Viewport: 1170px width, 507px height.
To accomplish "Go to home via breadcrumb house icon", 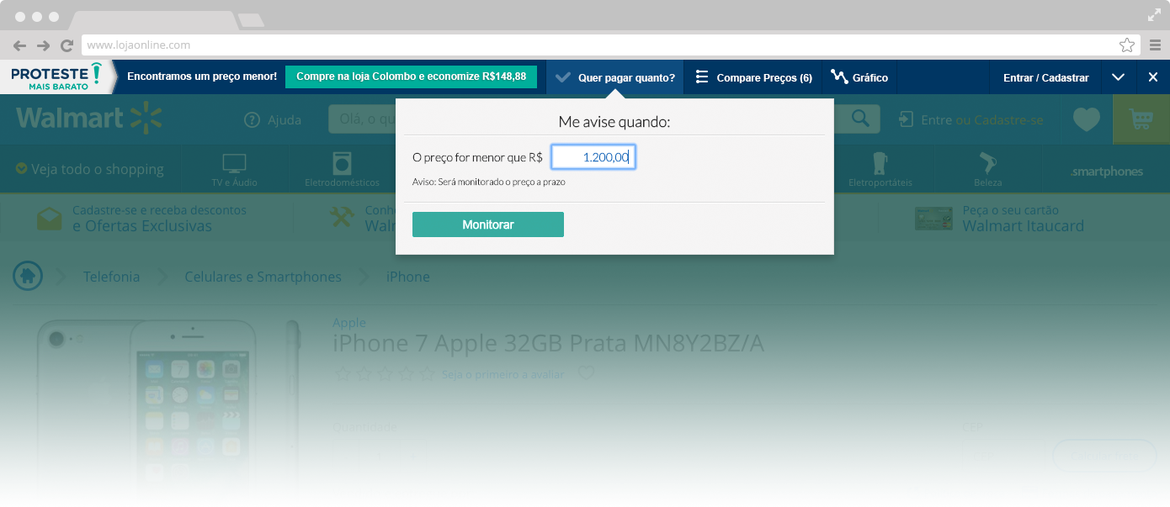I will click(28, 275).
